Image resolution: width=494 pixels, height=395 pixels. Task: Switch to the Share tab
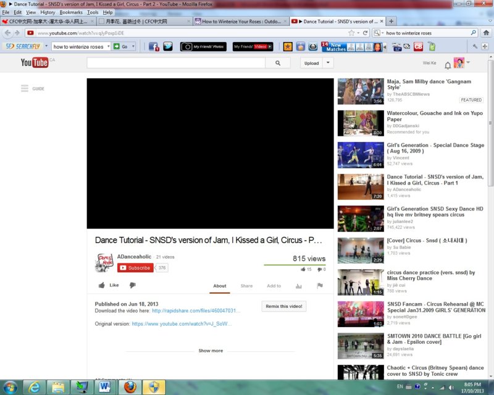246,286
